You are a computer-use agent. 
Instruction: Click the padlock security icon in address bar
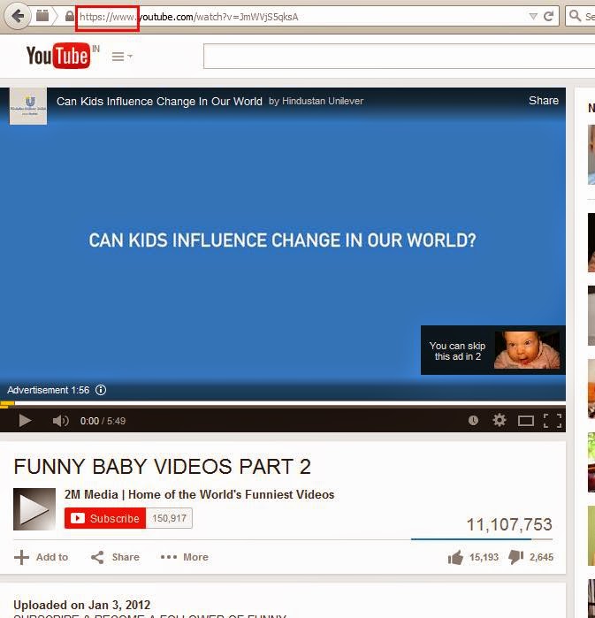pyautogui.click(x=70, y=16)
